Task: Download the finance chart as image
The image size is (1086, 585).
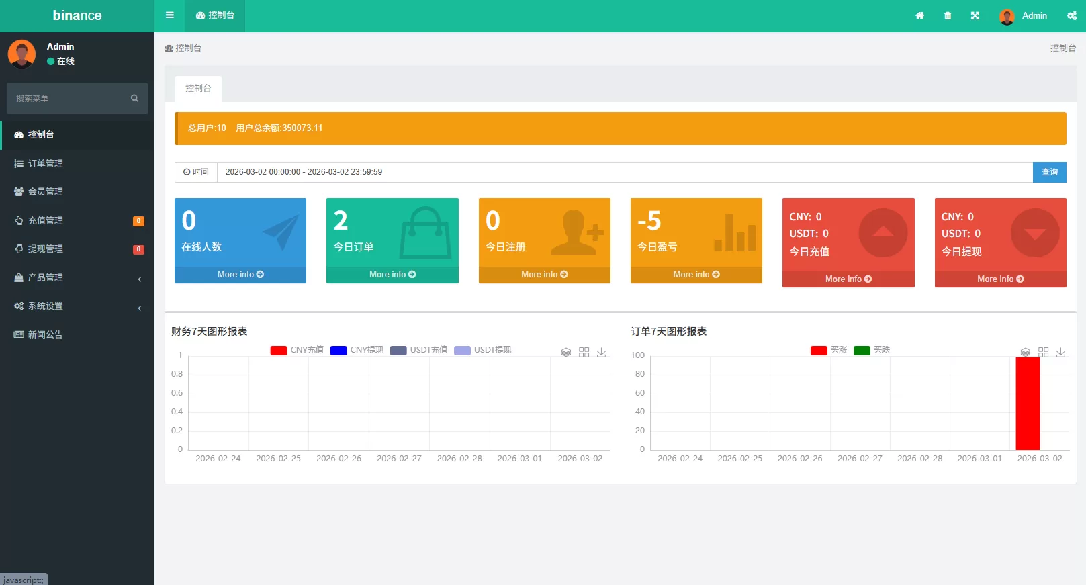Action: 601,353
